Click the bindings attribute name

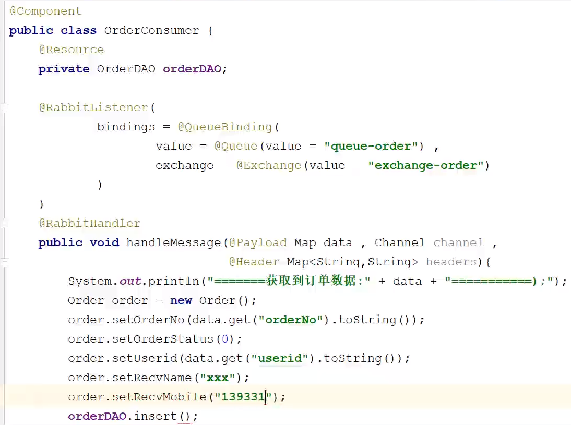pyautogui.click(x=126, y=127)
